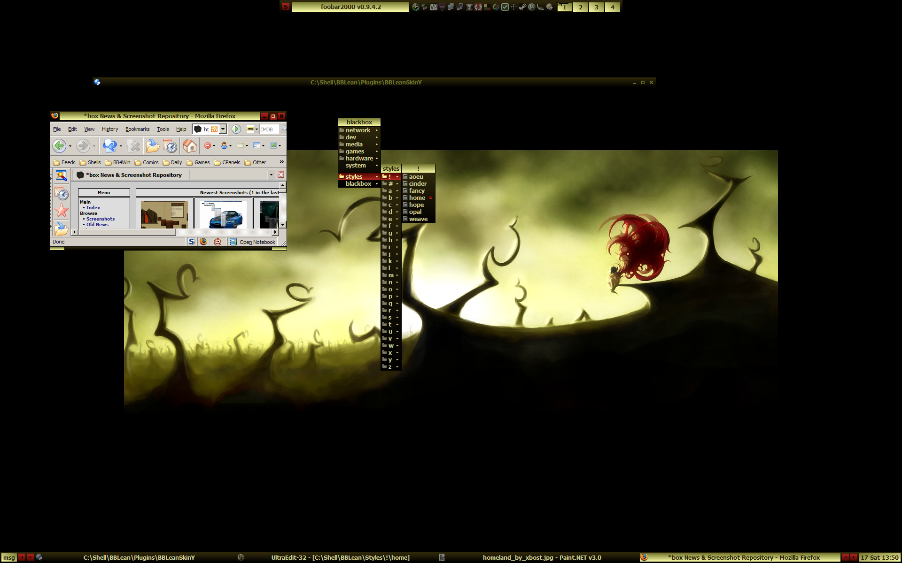902x563 pixels.
Task: Open the 'a' folder in styles menu
Action: click(391, 191)
